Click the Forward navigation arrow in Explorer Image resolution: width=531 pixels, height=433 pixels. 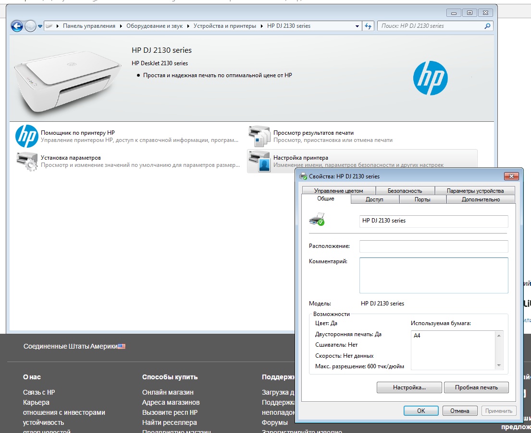[x=30, y=26]
